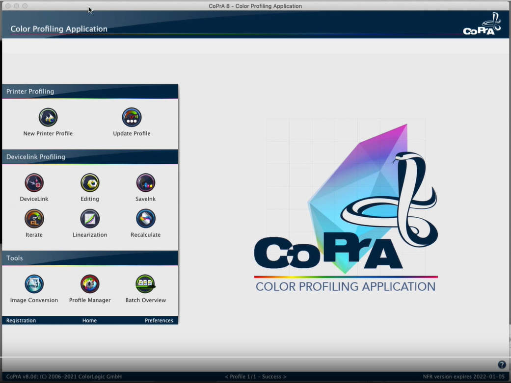Minimize the CoPrA 8 window
Viewport: 511px width, 383px height.
tap(17, 6)
